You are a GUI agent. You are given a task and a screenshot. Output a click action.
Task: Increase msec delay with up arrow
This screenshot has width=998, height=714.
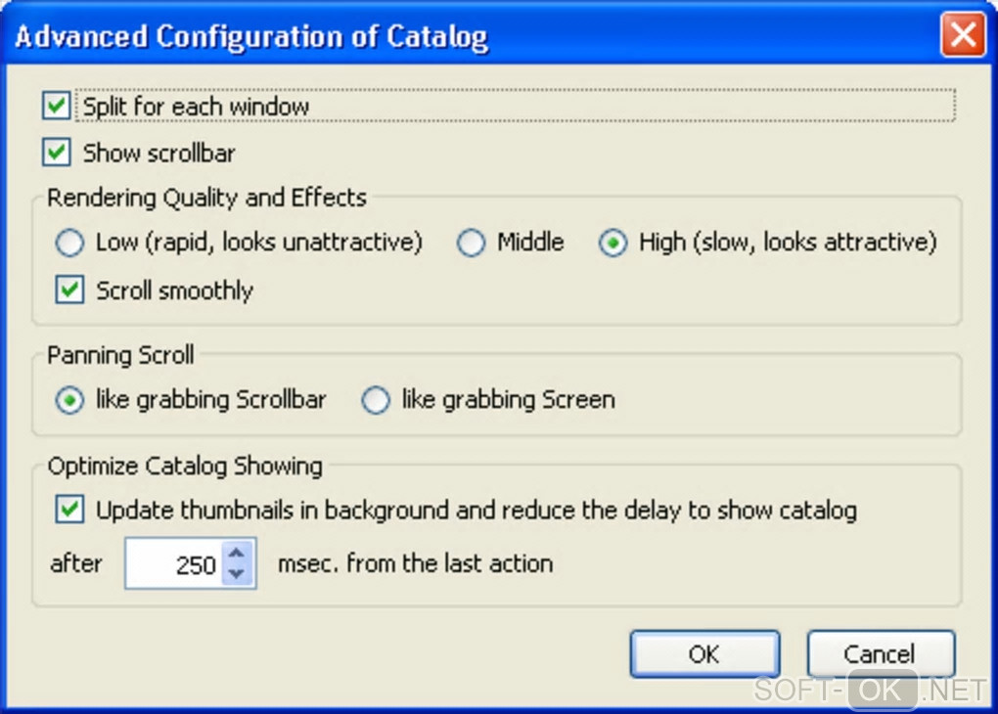pos(237,554)
